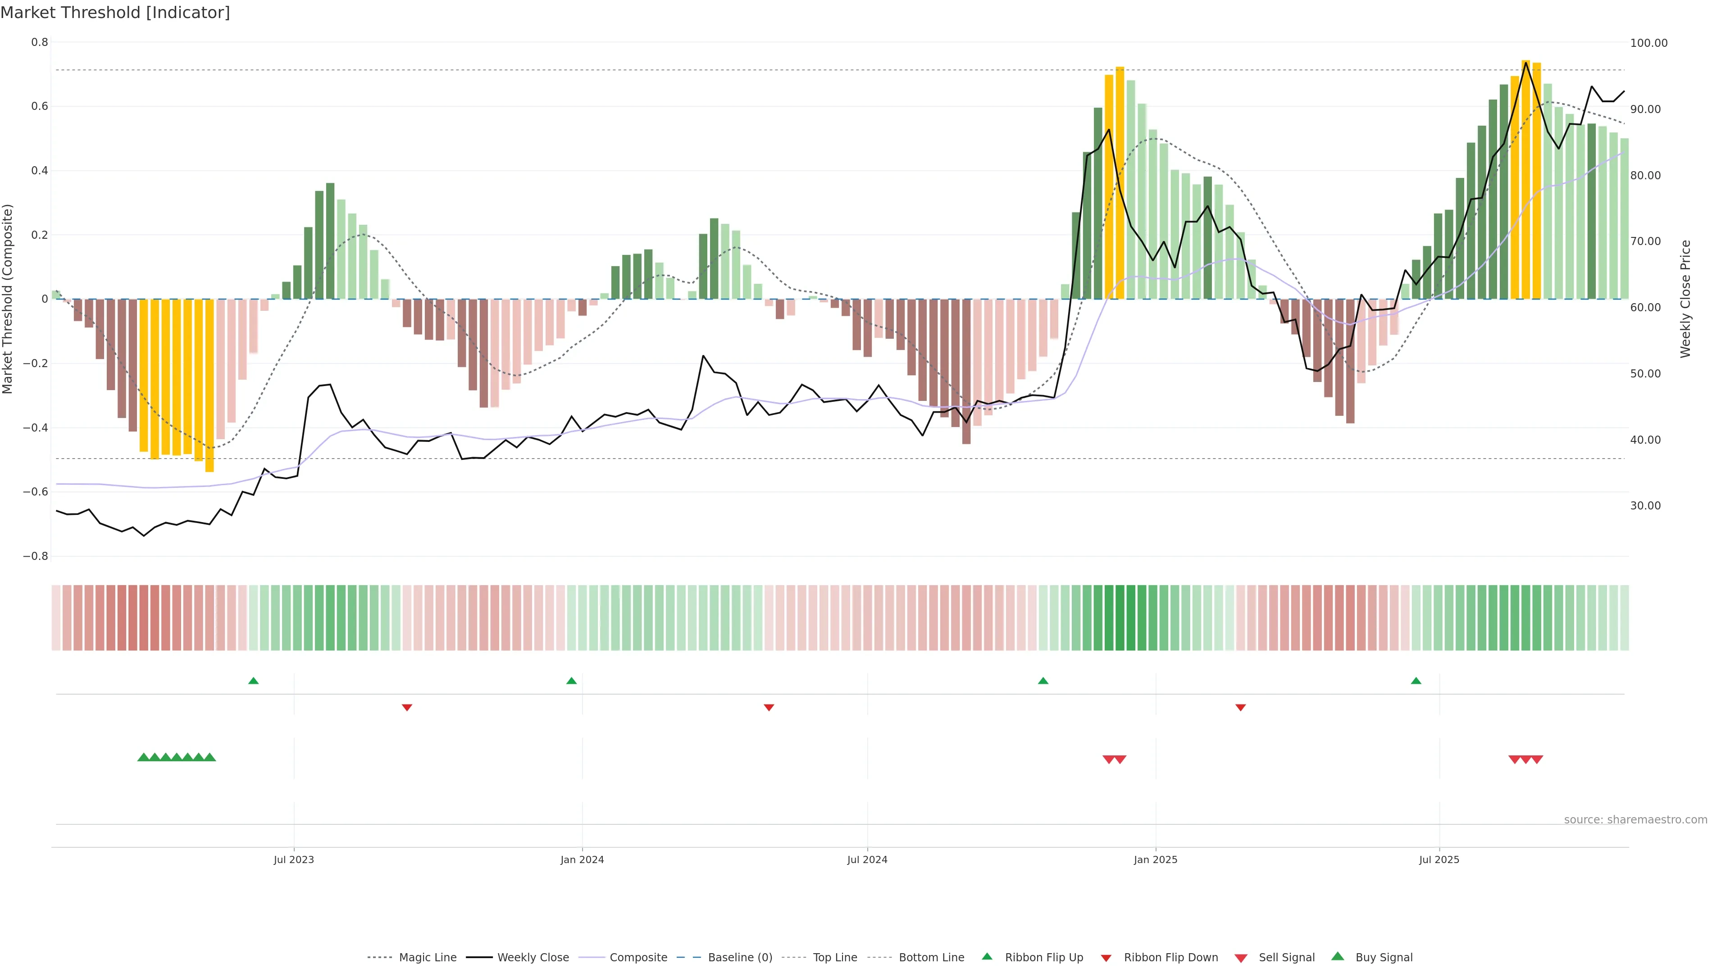Click the Ribbon Flip Up legend triangle icon
The width and height of the screenshot is (1730, 973).
[987, 956]
